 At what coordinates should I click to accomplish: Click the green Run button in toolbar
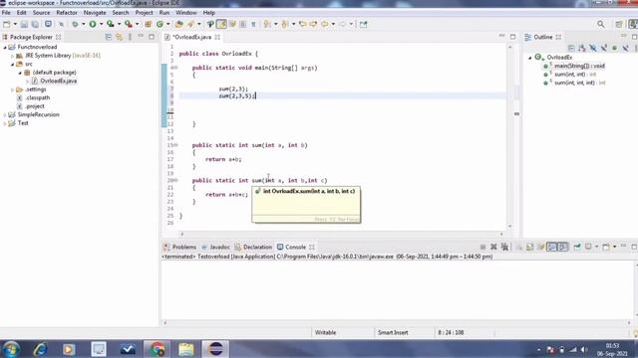[93, 24]
